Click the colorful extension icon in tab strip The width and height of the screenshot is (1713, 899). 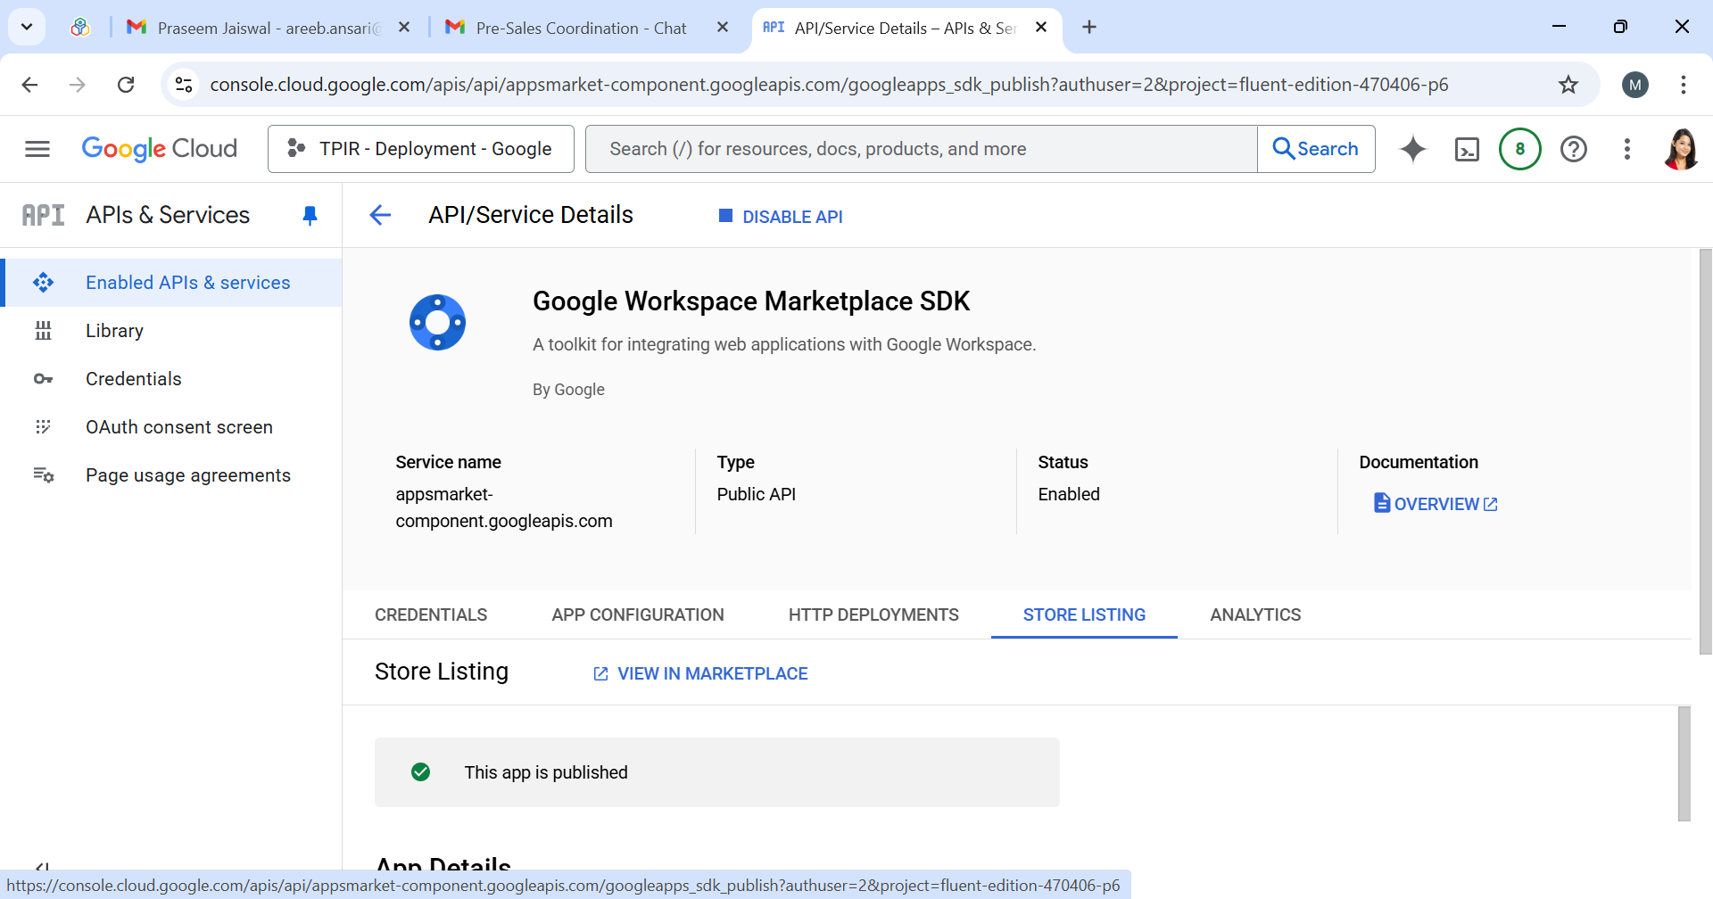pyautogui.click(x=80, y=28)
